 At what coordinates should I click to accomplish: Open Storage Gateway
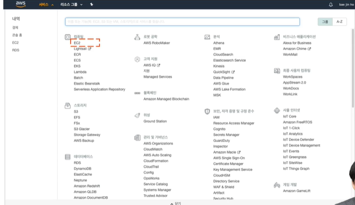pos(87,135)
